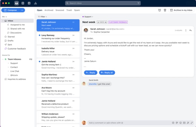Switch to the Trash tab

[69, 10]
